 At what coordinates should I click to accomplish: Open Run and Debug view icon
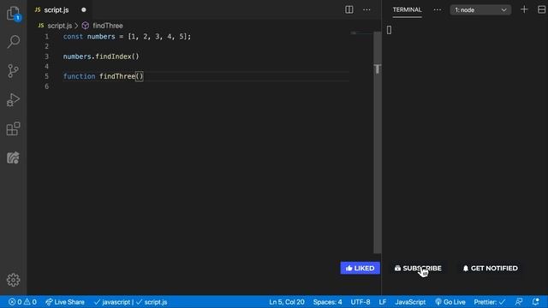[x=14, y=100]
